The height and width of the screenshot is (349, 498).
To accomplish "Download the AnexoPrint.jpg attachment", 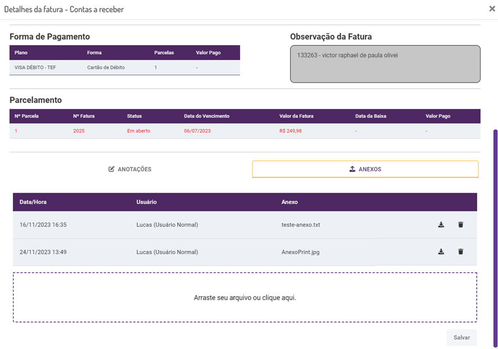I will pyautogui.click(x=441, y=252).
